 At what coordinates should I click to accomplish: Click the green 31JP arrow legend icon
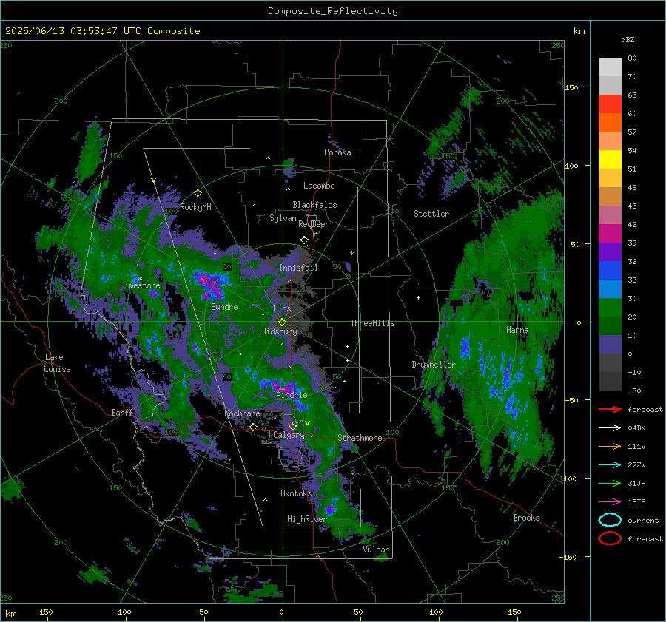(x=610, y=483)
